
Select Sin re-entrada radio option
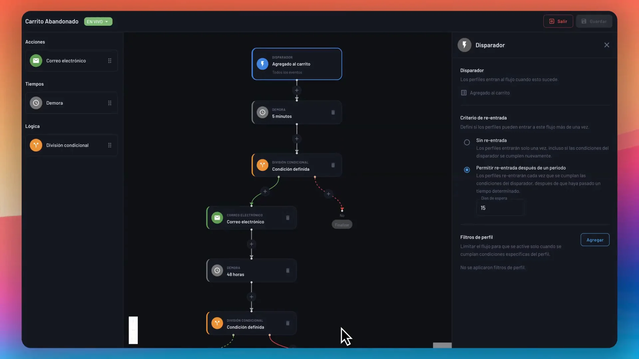(x=467, y=142)
